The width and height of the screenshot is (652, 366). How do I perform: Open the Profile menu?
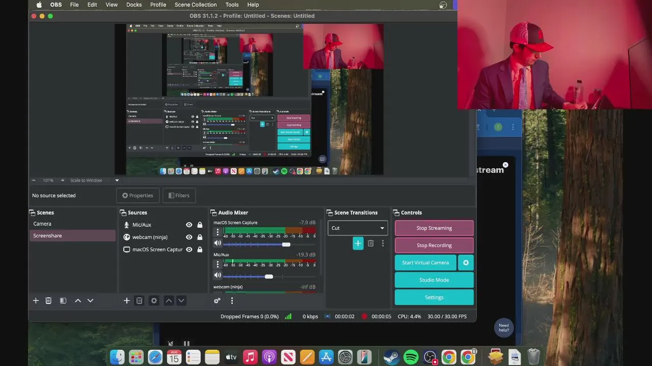[158, 5]
